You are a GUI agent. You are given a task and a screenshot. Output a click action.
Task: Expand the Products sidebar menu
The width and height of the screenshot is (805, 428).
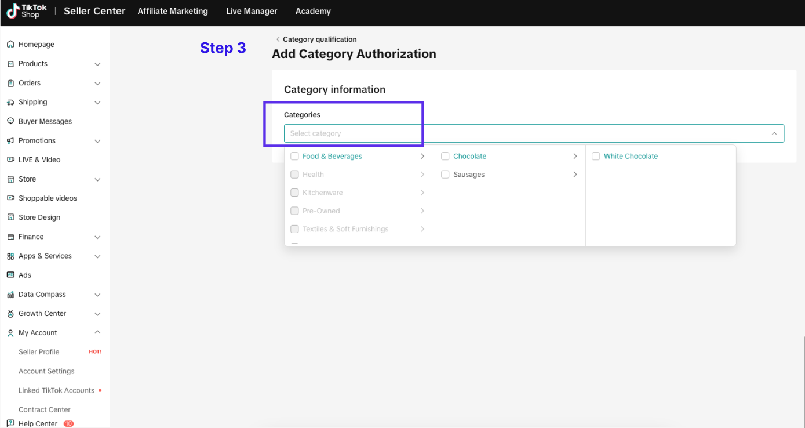[x=97, y=64]
